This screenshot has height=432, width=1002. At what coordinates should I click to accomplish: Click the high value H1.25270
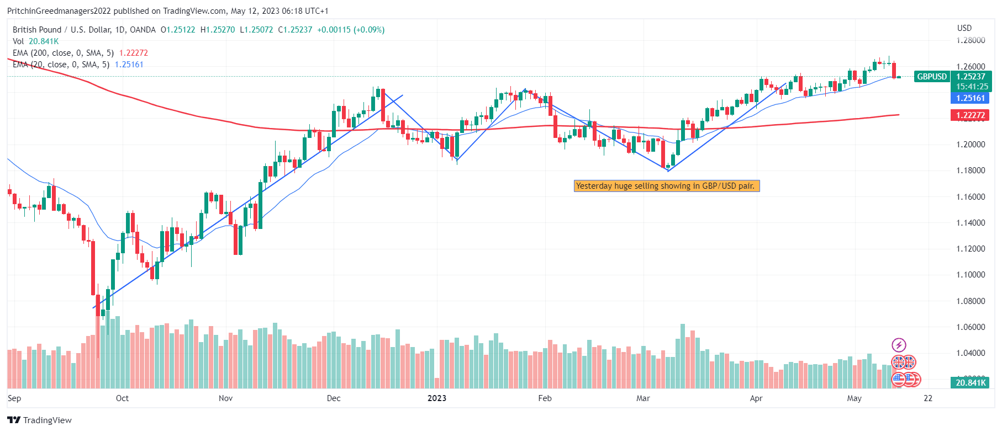218,30
